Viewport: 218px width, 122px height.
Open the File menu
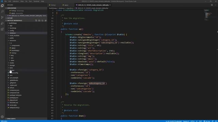(5, 1)
